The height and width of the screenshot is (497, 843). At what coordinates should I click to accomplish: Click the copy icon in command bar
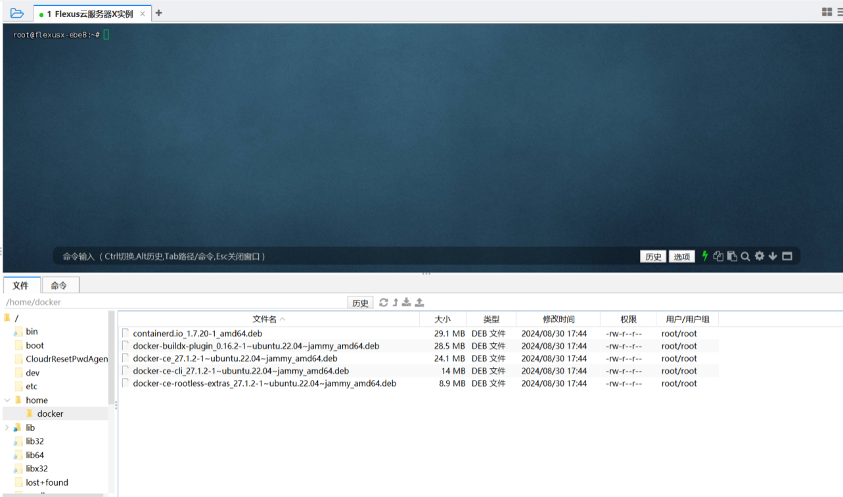point(718,256)
